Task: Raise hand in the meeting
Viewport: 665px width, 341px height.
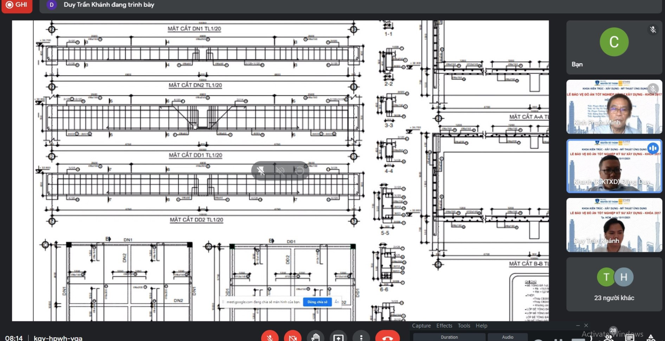Action: [x=315, y=337]
